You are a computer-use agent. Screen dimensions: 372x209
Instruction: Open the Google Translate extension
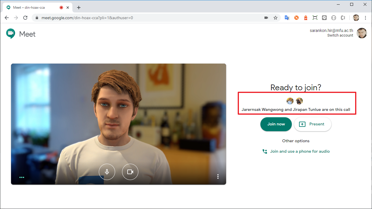point(287,18)
